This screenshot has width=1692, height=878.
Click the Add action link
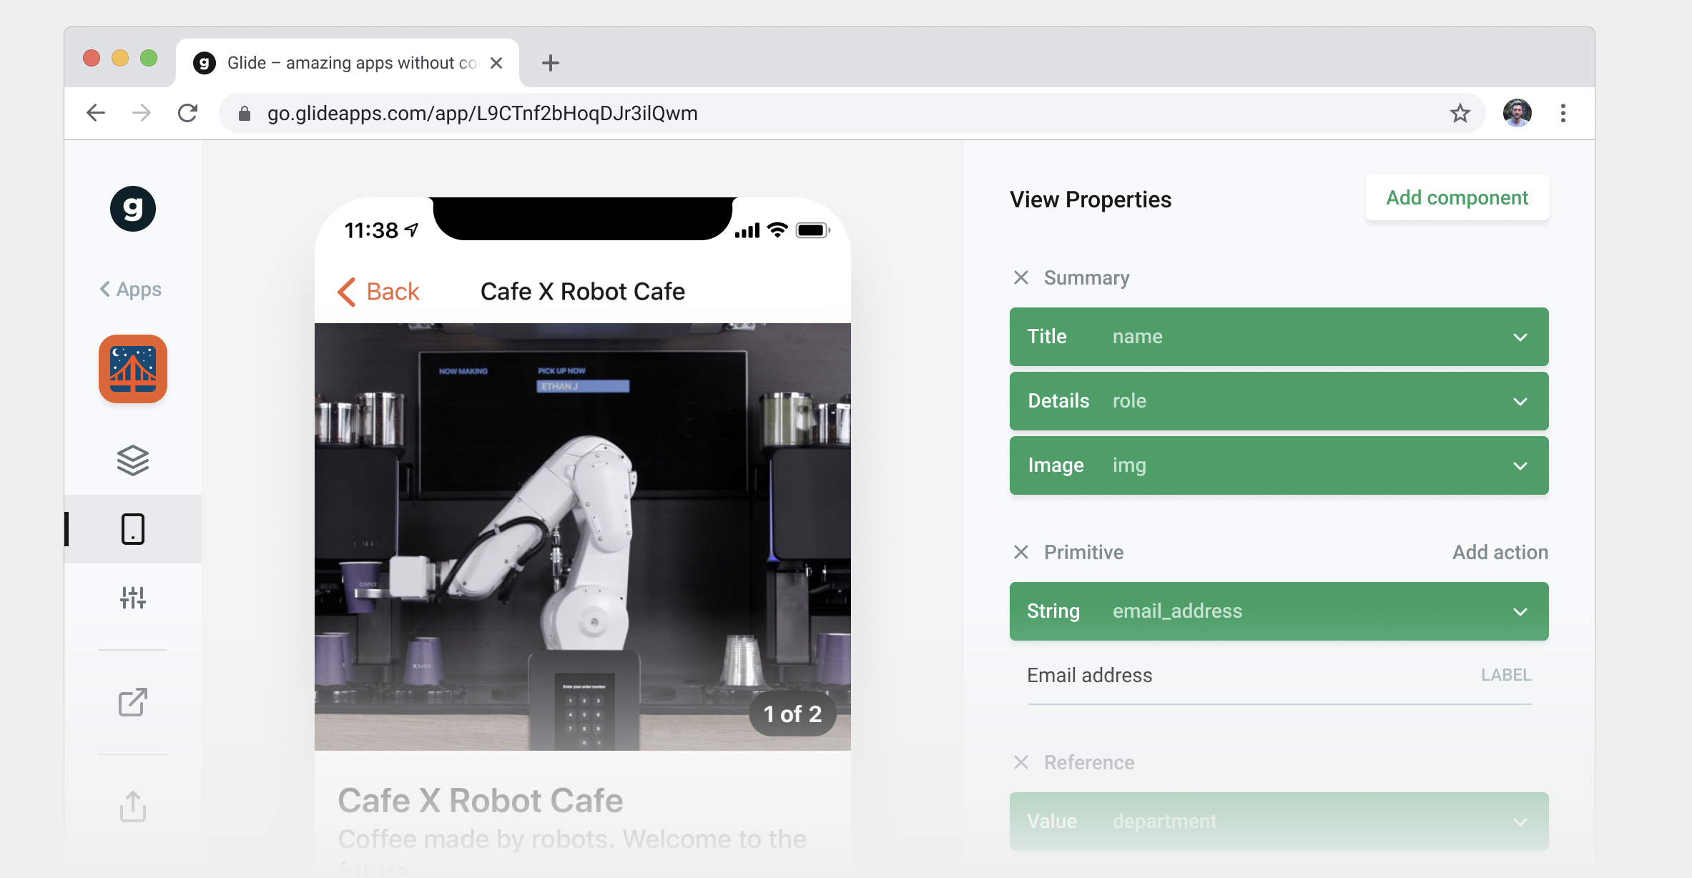pyautogui.click(x=1500, y=552)
